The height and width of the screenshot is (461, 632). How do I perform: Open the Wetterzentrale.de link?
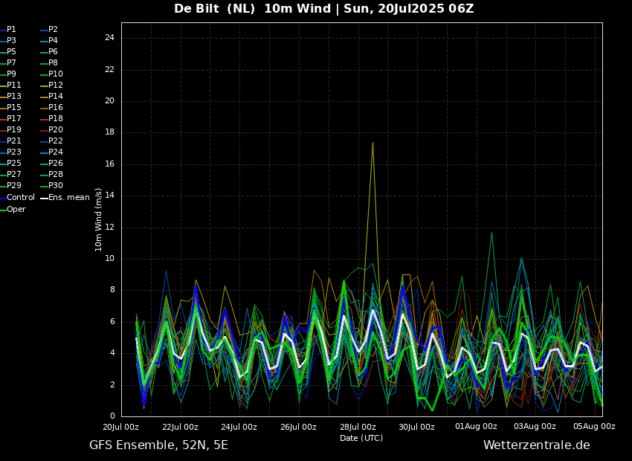pyautogui.click(x=536, y=445)
